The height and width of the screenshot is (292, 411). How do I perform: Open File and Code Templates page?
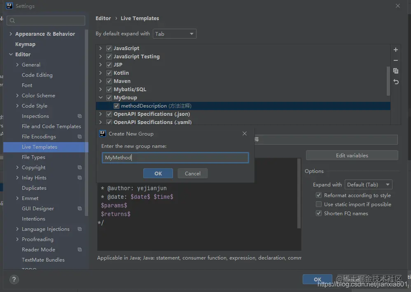tap(51, 126)
